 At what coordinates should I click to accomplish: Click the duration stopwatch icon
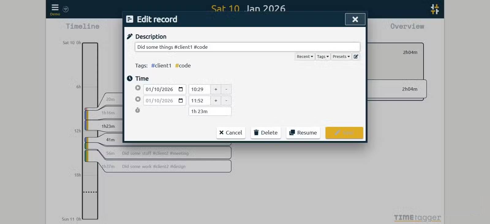[x=138, y=110]
